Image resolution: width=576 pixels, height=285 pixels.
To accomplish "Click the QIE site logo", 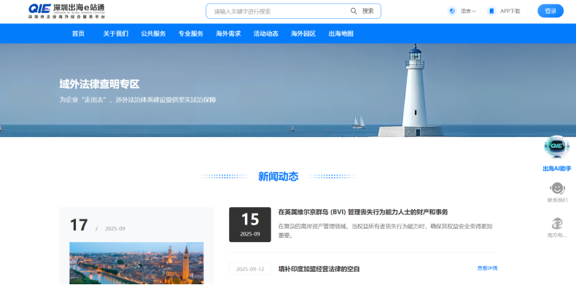I will [x=66, y=11].
